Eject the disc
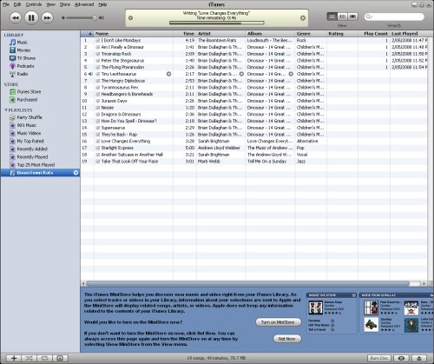434x364 pixels. (419, 358)
